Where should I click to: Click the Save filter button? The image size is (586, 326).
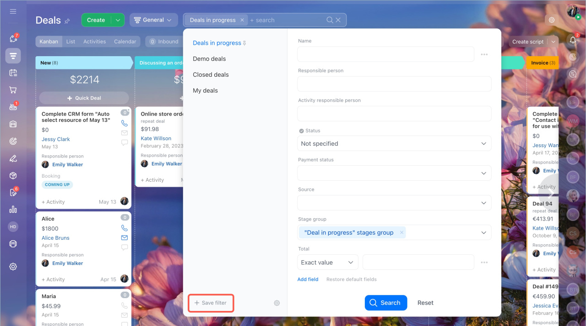click(x=211, y=303)
